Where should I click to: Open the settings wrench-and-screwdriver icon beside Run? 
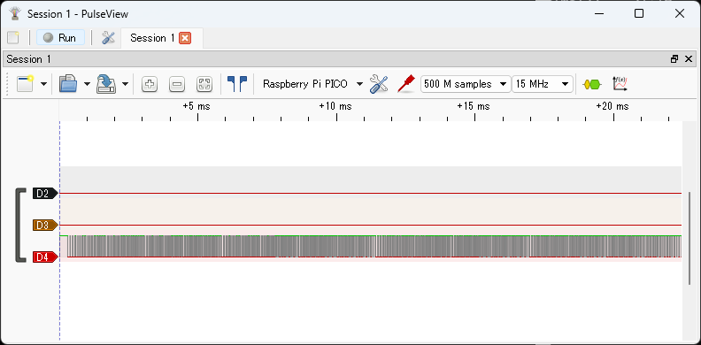click(x=108, y=38)
